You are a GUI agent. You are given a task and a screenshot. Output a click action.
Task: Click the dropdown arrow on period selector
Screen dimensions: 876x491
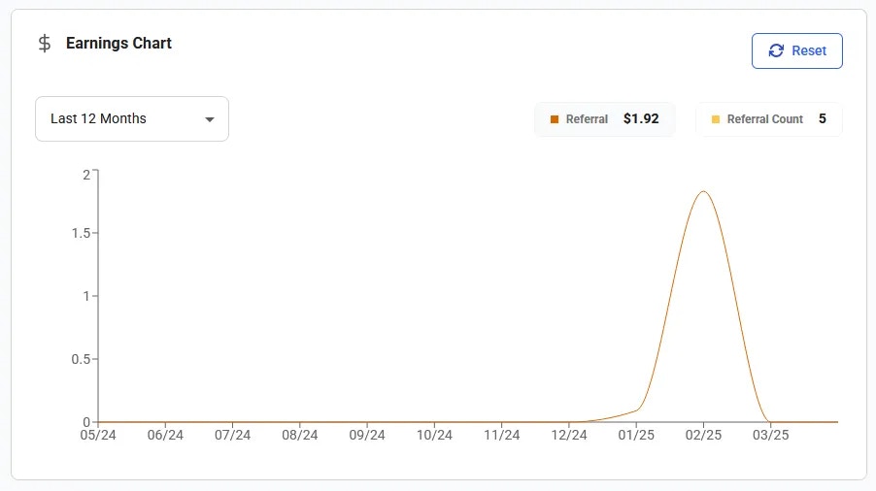pos(210,119)
